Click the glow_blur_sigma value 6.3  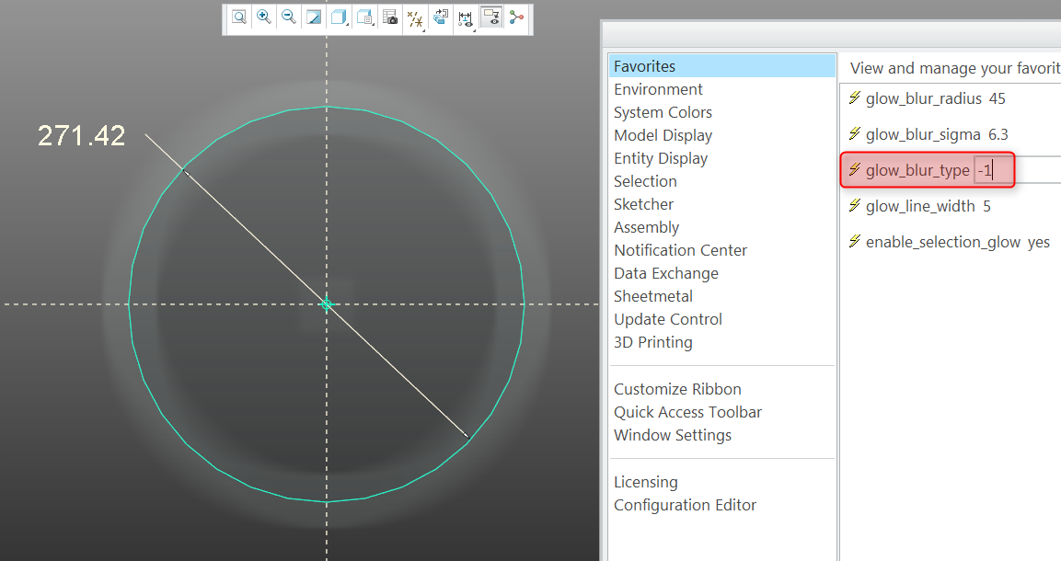tap(998, 134)
